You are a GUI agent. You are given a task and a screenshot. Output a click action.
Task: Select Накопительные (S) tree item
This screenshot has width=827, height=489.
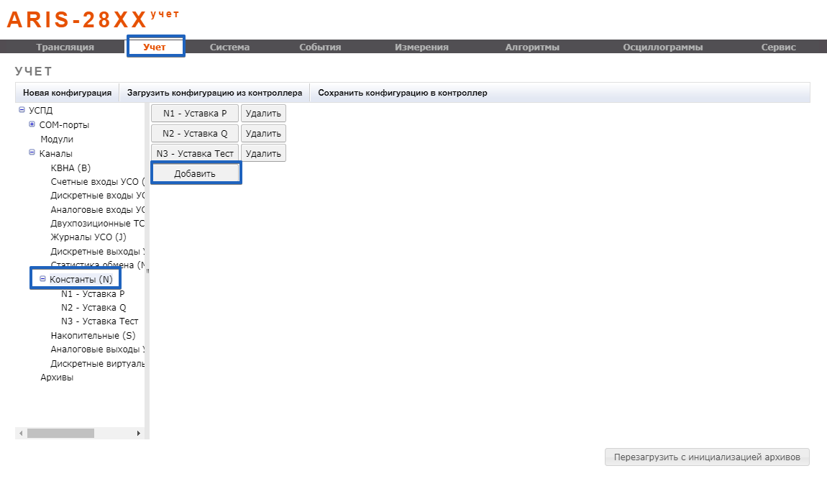pos(93,336)
